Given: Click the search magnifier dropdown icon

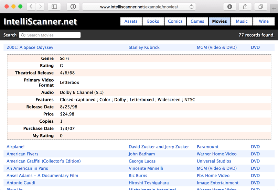Looking at the screenshot, I should point(23,35).
